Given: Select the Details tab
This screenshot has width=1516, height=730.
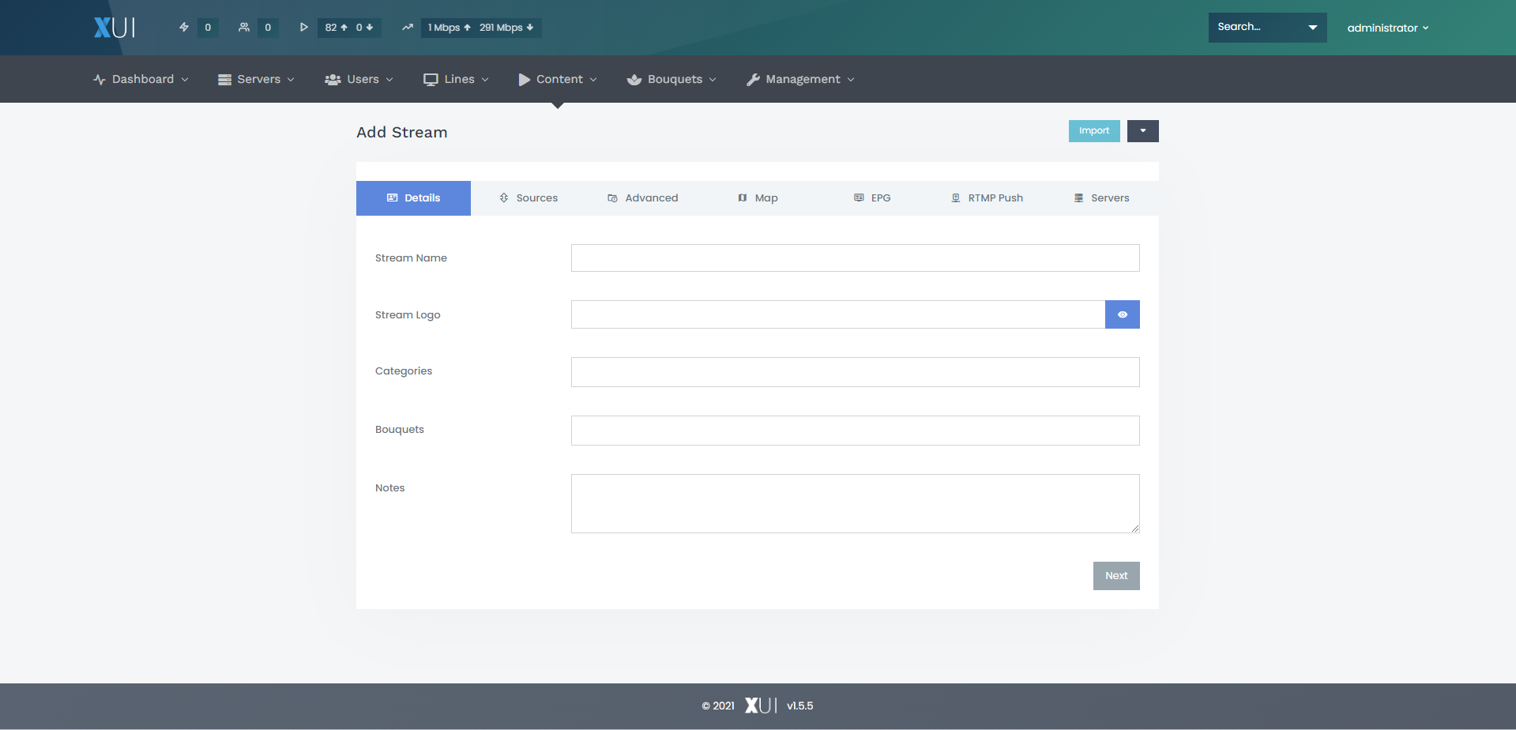Looking at the screenshot, I should point(413,198).
